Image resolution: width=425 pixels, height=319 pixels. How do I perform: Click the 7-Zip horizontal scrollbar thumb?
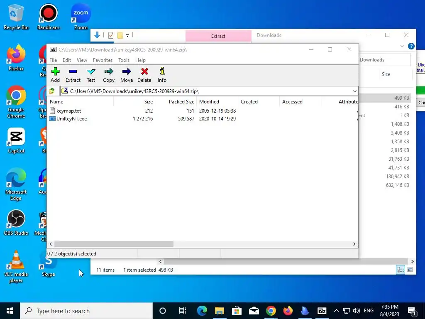coord(114,244)
